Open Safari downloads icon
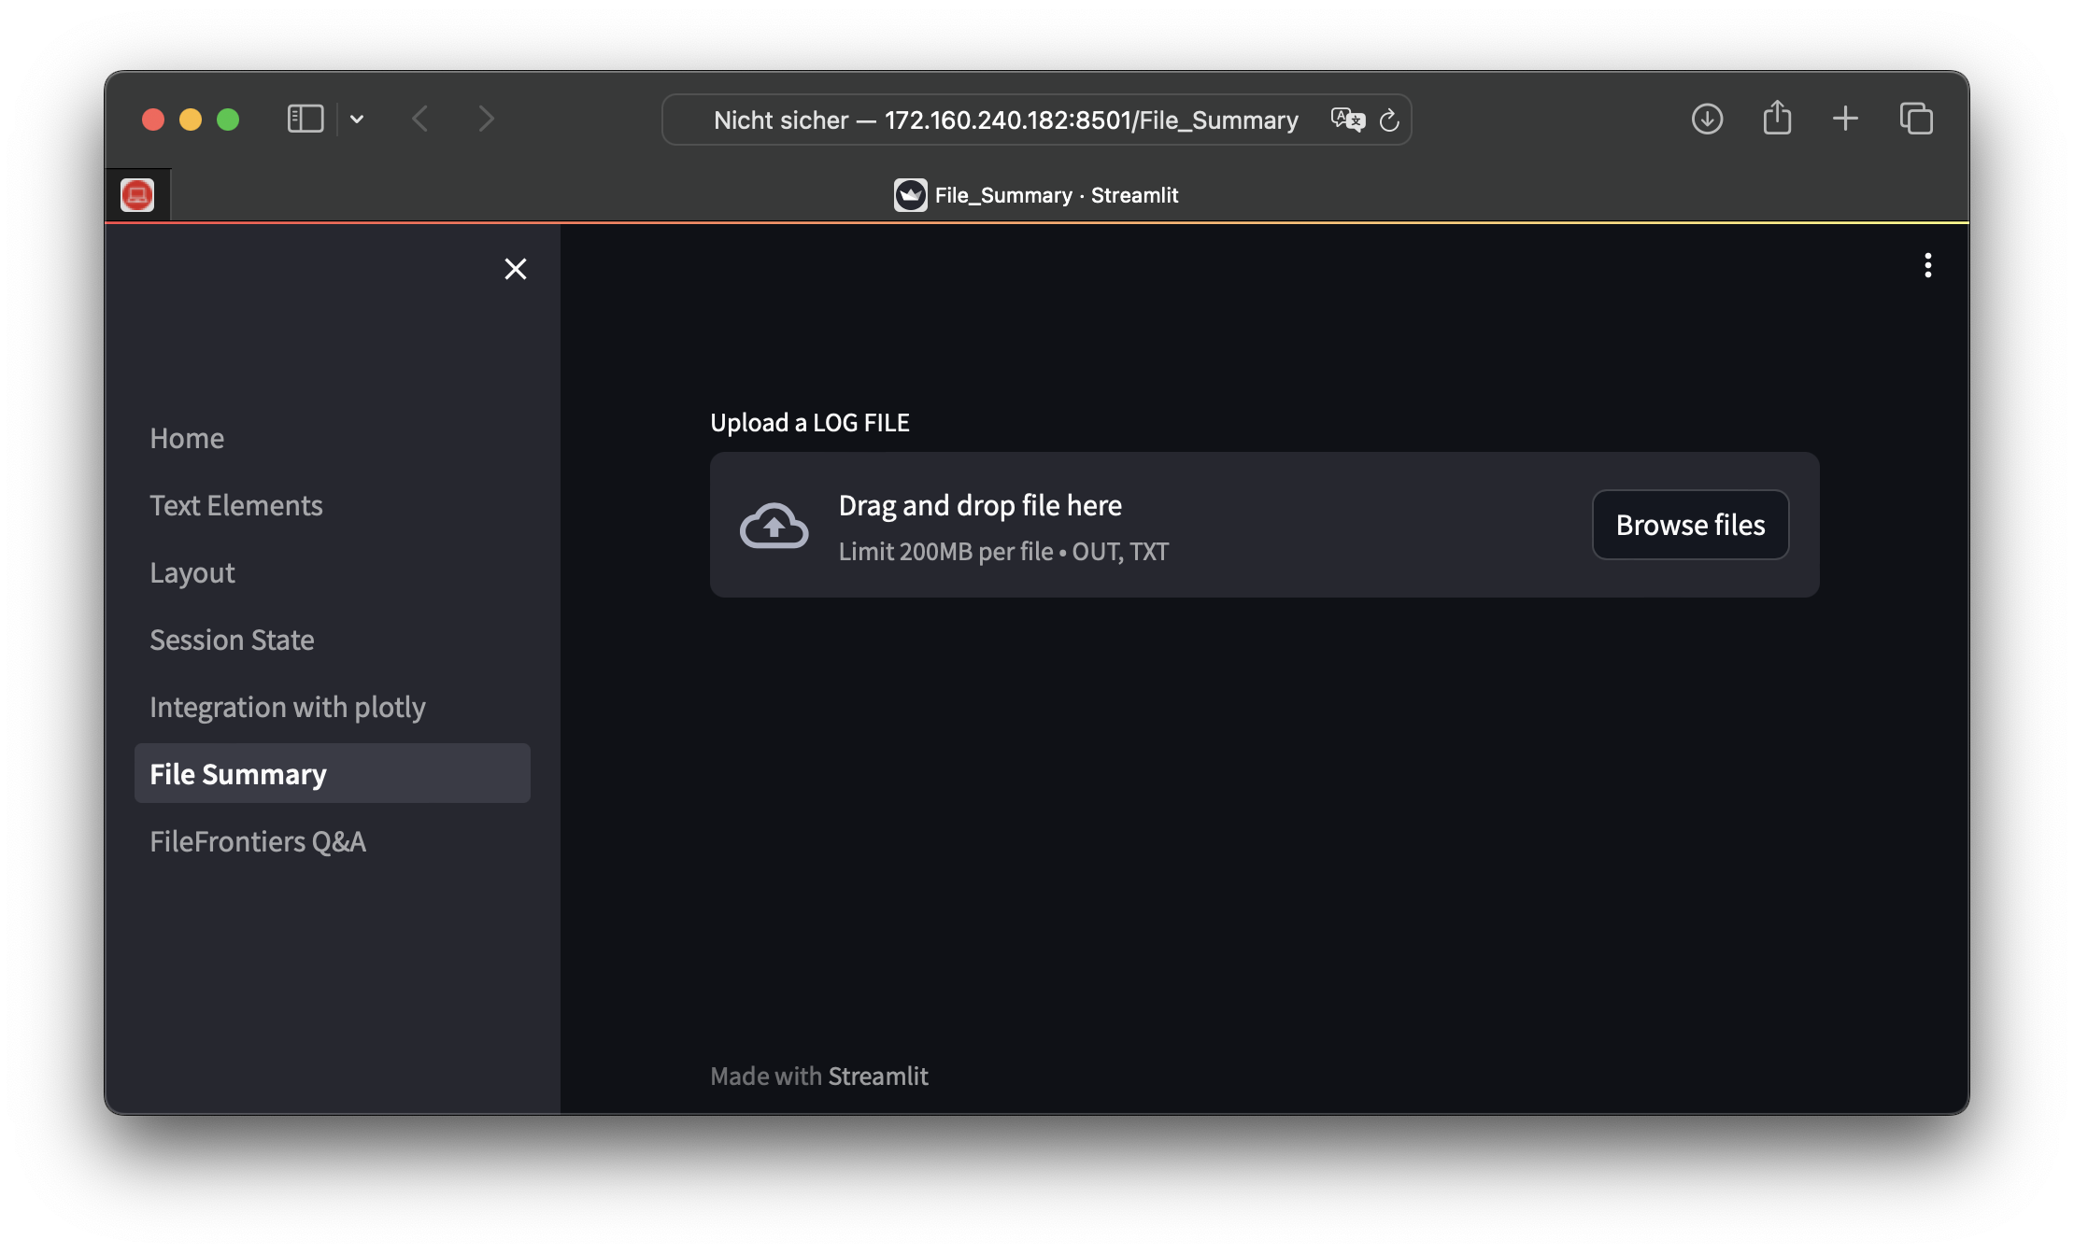The width and height of the screenshot is (2074, 1253). (1707, 119)
